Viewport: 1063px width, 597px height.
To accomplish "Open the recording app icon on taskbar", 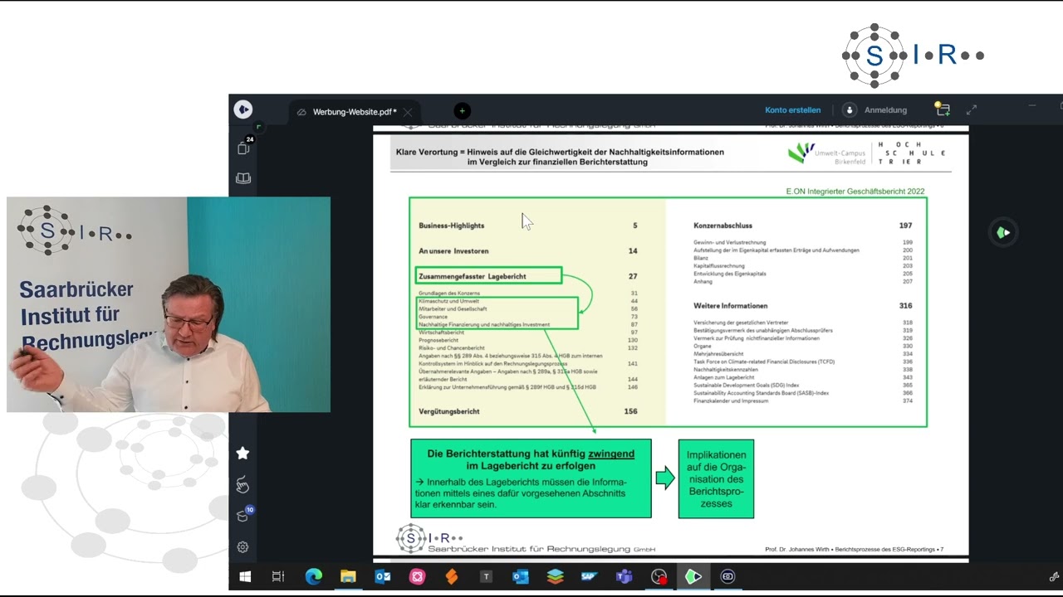I will [x=659, y=576].
